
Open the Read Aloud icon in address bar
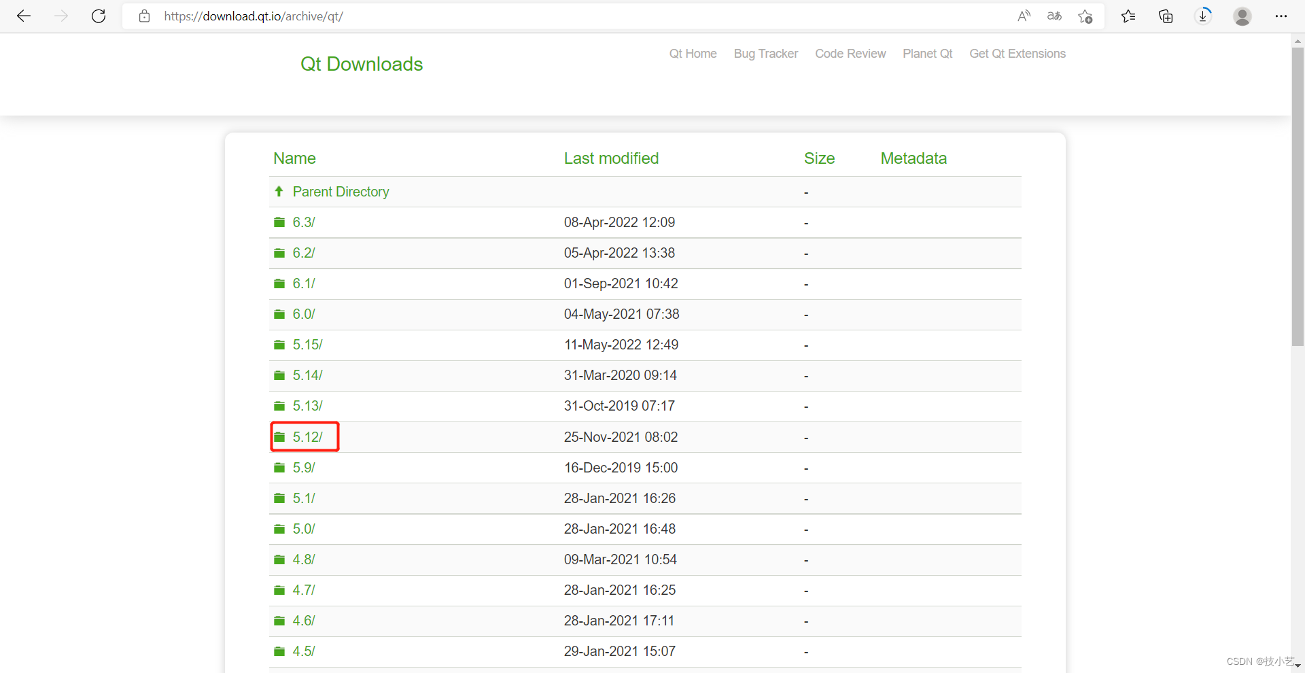tap(1024, 16)
